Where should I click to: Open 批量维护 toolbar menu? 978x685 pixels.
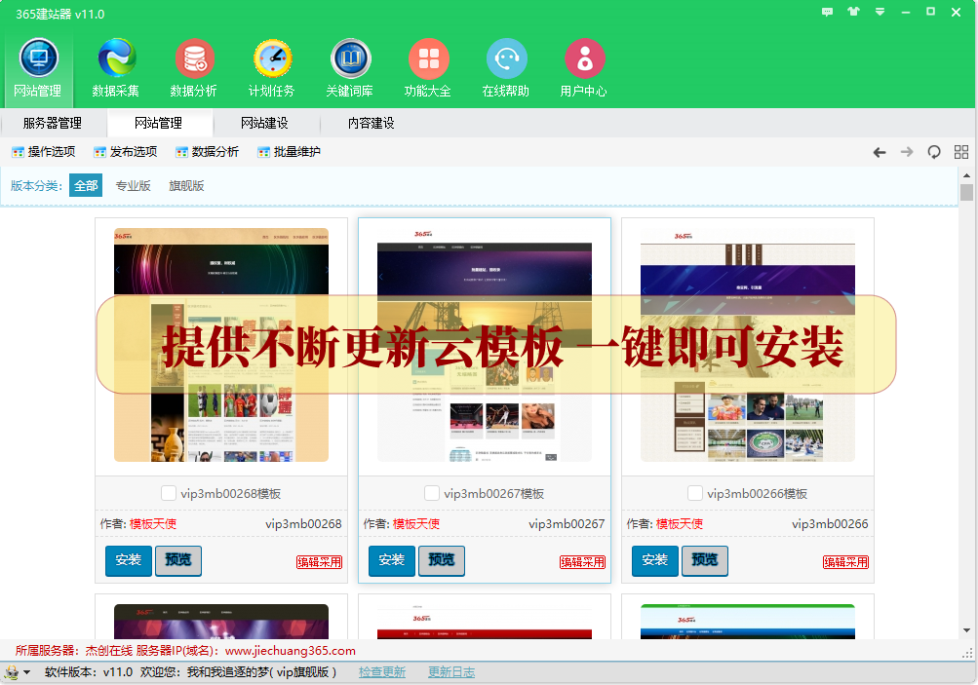[x=289, y=151]
